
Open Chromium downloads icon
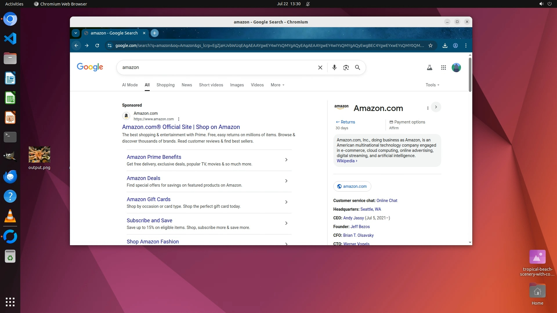(445, 46)
